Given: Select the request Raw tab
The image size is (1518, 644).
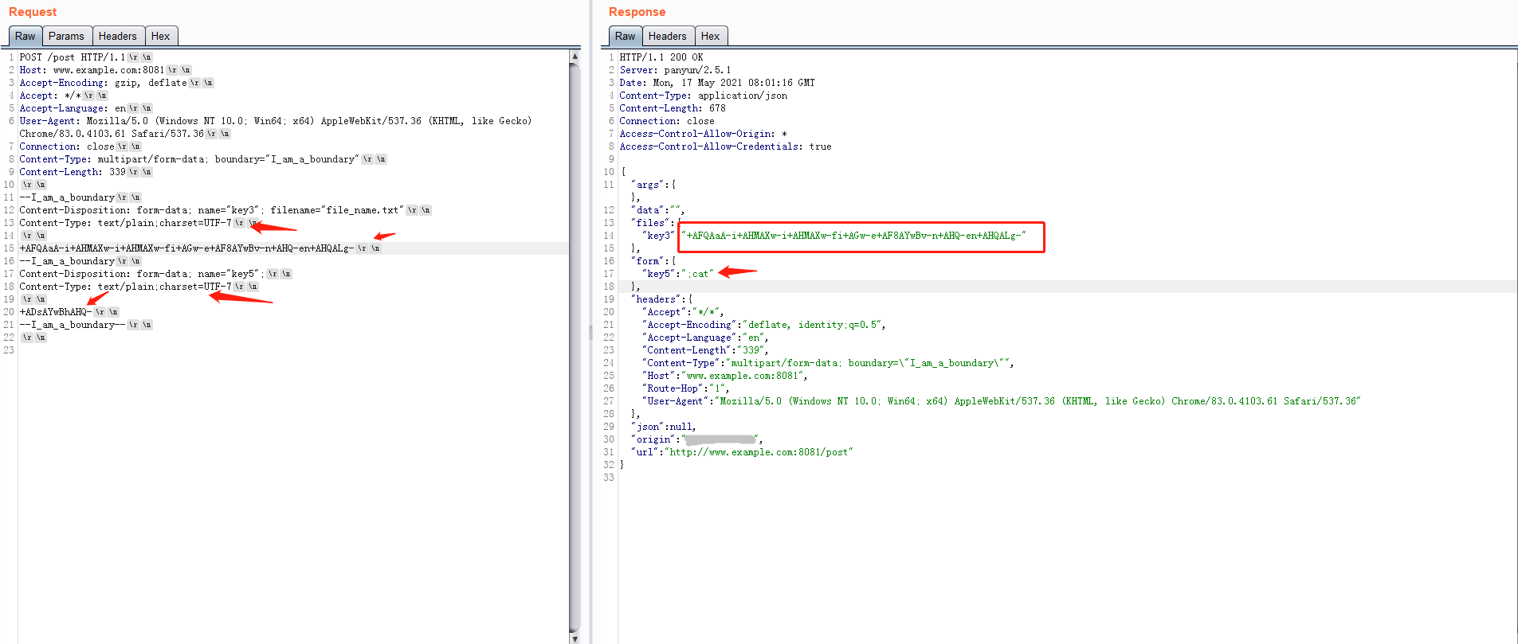Looking at the screenshot, I should pos(25,36).
